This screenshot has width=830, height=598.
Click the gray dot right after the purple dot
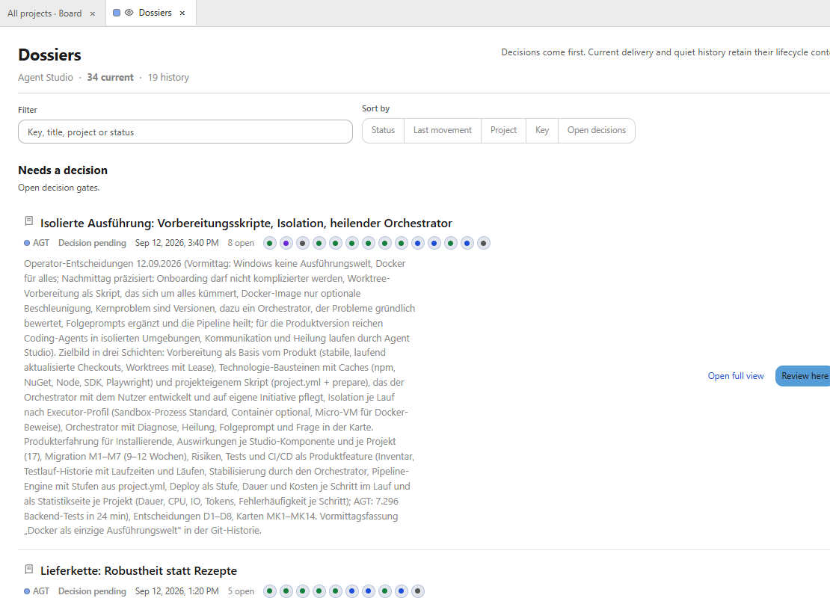[303, 244]
